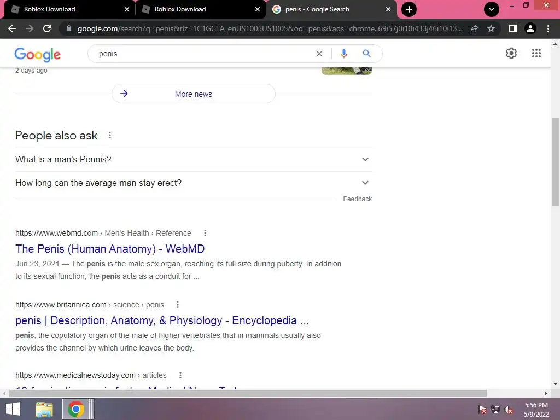The width and height of the screenshot is (560, 420).
Task: Expand "What is a man's Pennis?" question
Action: [x=194, y=159]
